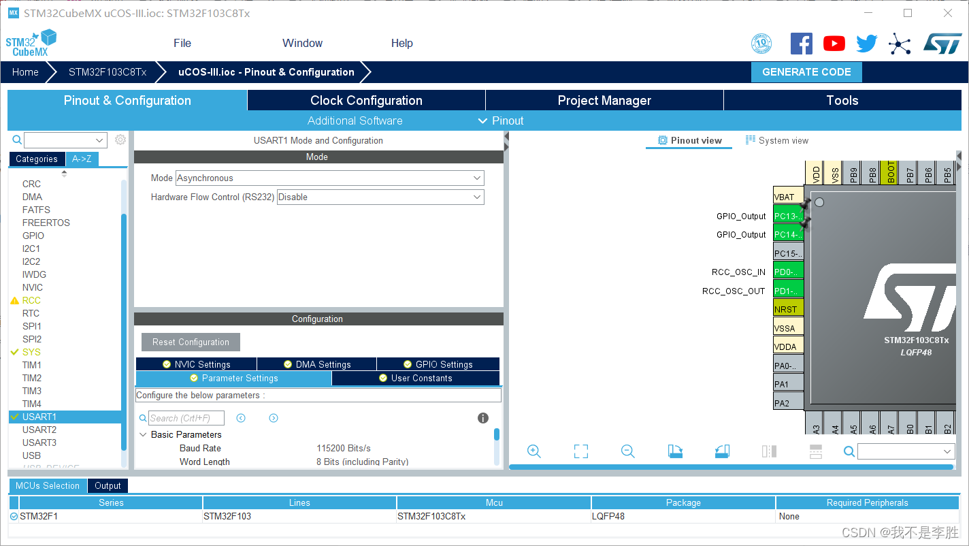This screenshot has height=546, width=969.
Task: Go to previous parameter search result
Action: [x=241, y=418]
